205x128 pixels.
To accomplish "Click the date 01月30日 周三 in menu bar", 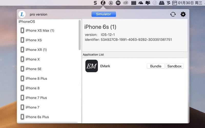I will [x=190, y=3].
